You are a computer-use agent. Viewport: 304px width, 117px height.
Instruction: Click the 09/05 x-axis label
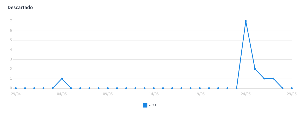[108, 94]
